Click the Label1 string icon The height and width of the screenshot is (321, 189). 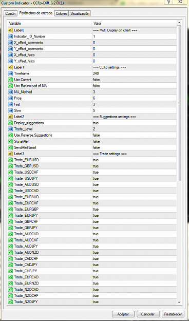[x=10, y=67]
